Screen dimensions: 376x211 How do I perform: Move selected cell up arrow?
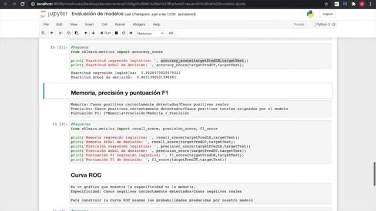click(x=86, y=33)
